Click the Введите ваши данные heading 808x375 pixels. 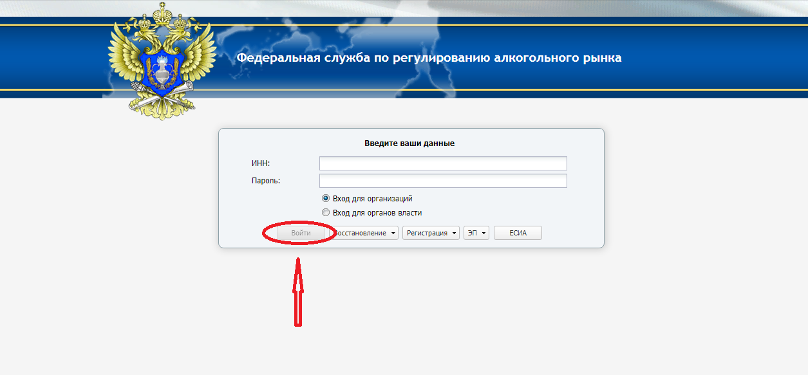[x=409, y=143]
